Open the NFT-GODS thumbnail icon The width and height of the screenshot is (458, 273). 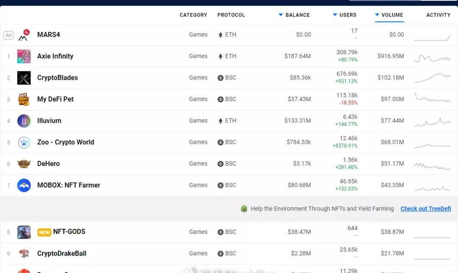pos(24,232)
